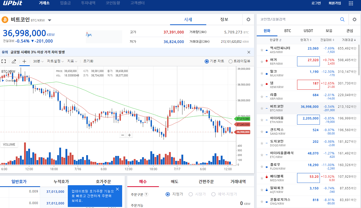Expand the BTC/KRW market dropdown arrow
This screenshot has height=208, width=361.
[x=50, y=20]
